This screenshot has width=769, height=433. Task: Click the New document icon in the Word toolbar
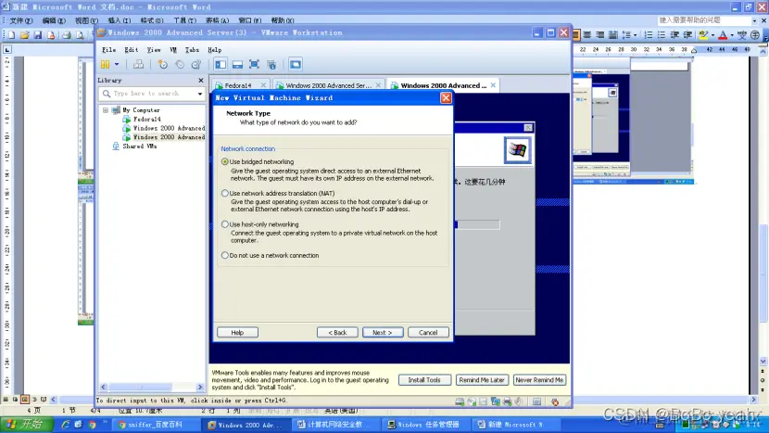click(11, 35)
